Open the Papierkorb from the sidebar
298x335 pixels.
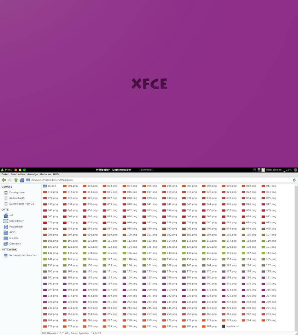(16, 227)
